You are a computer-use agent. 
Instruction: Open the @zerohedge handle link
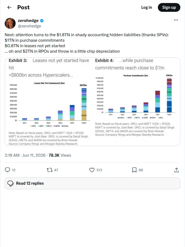(x=29, y=26)
